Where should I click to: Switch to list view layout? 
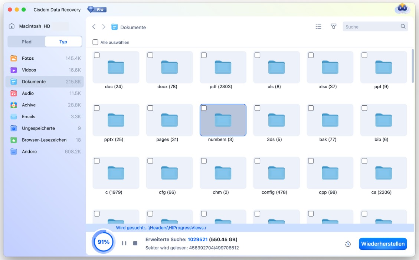(x=318, y=26)
